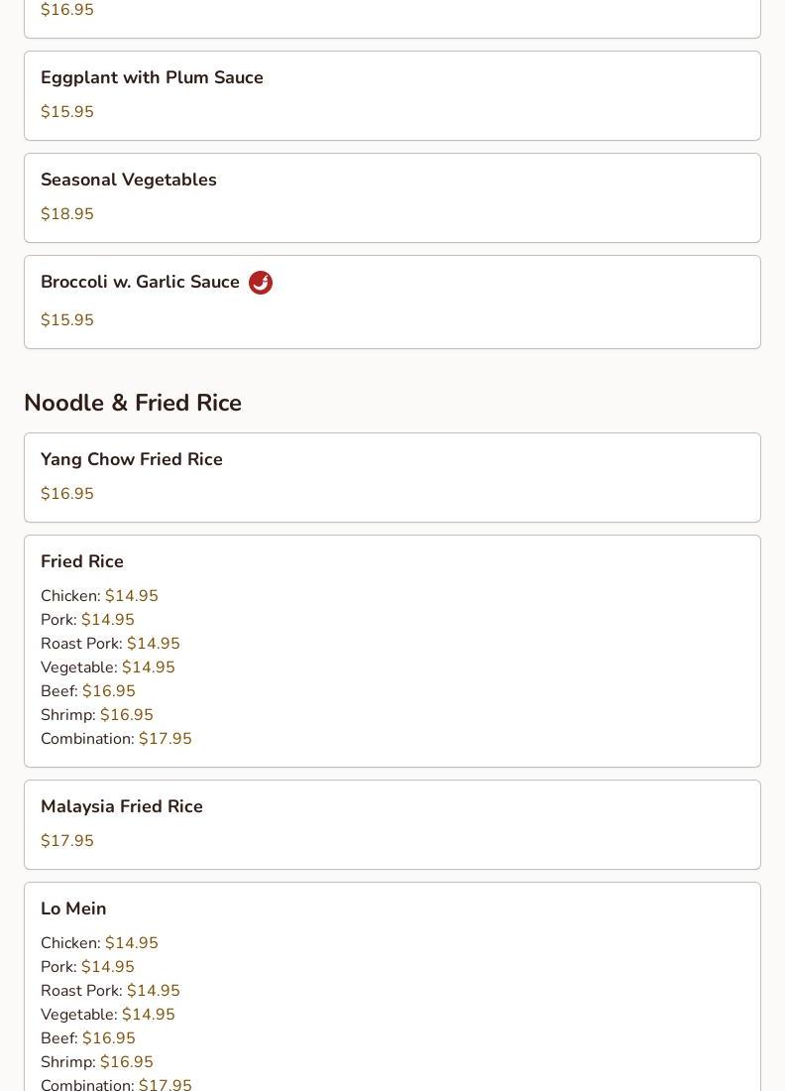Choose Roast Pork option under Fried Rice
Image resolution: width=785 pixels, height=1091 pixels.
[x=110, y=644]
